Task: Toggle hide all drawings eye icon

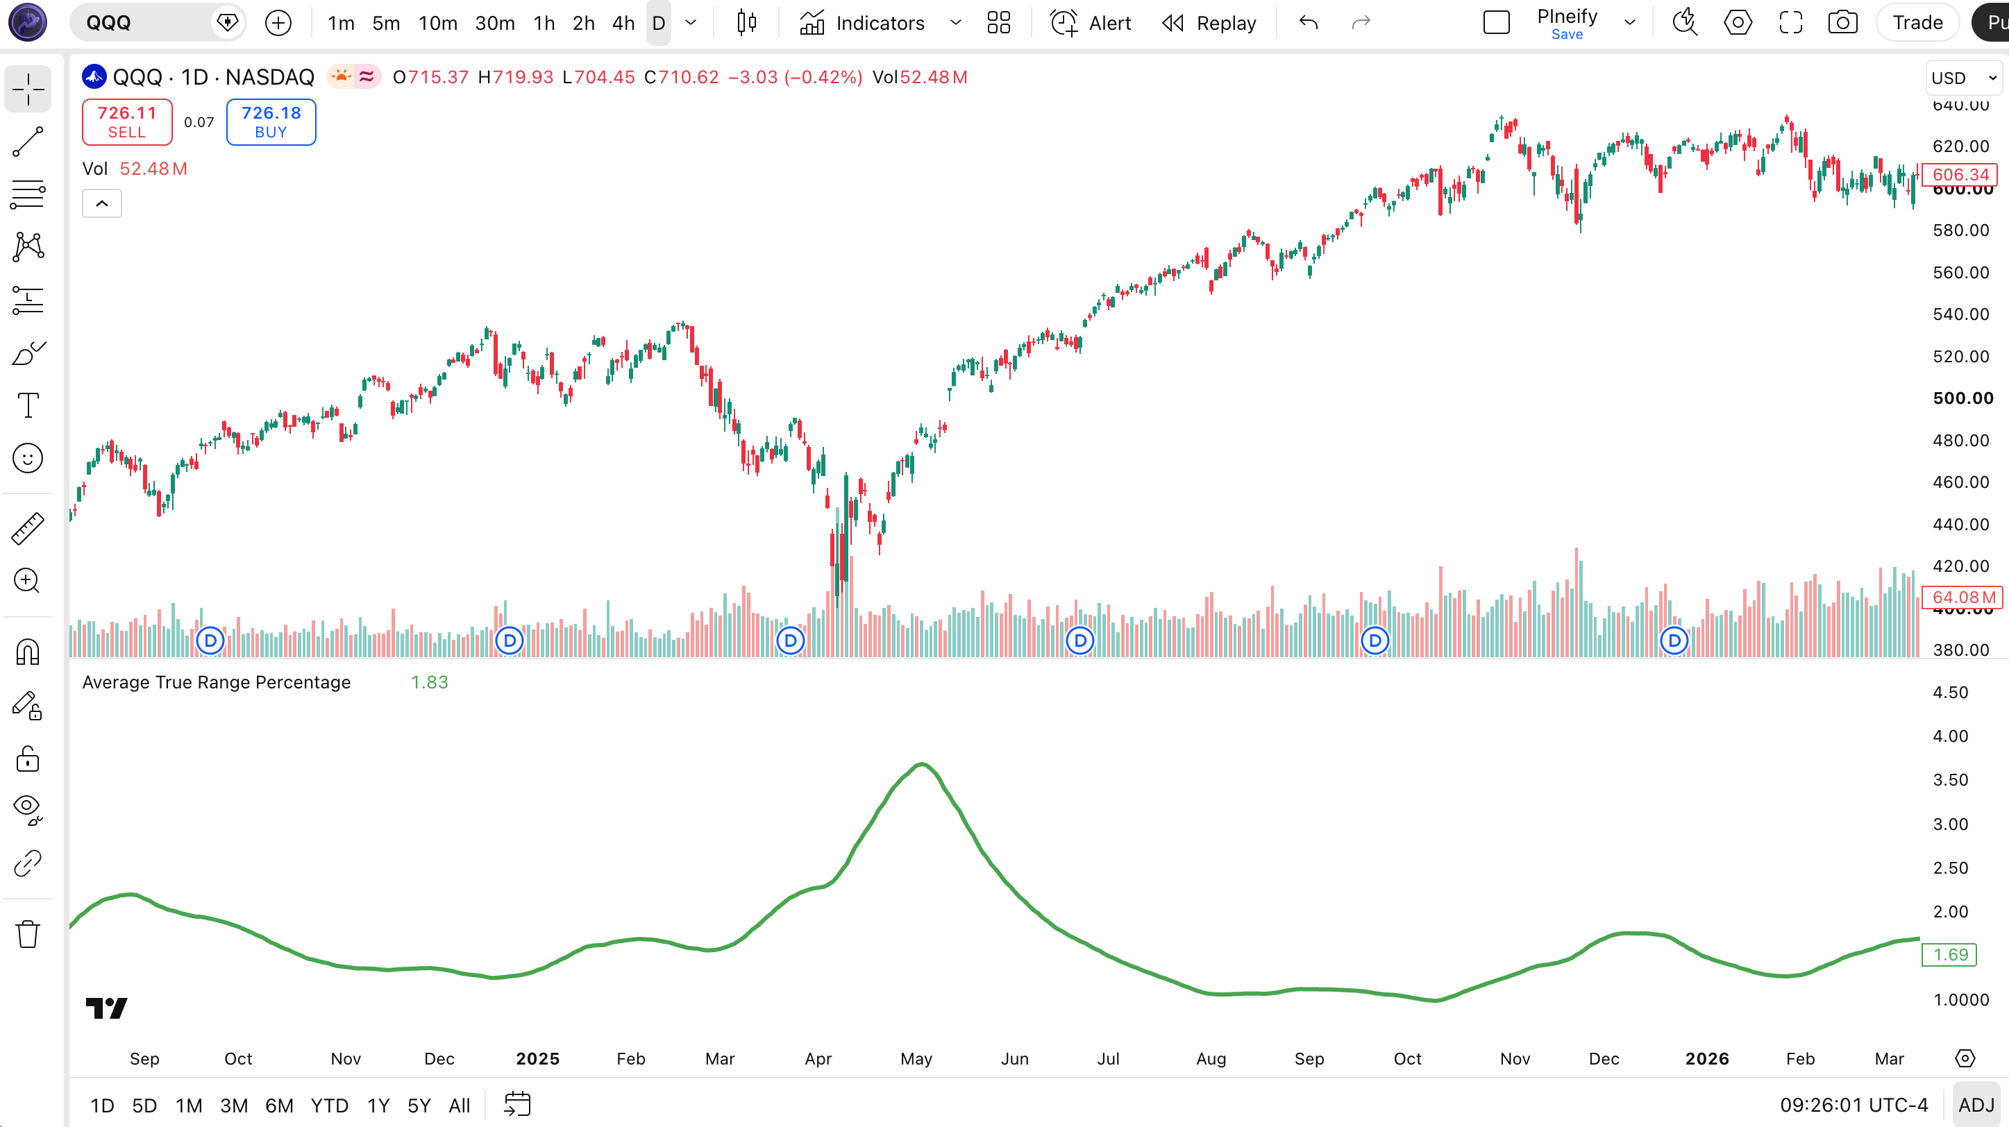Action: [28, 811]
